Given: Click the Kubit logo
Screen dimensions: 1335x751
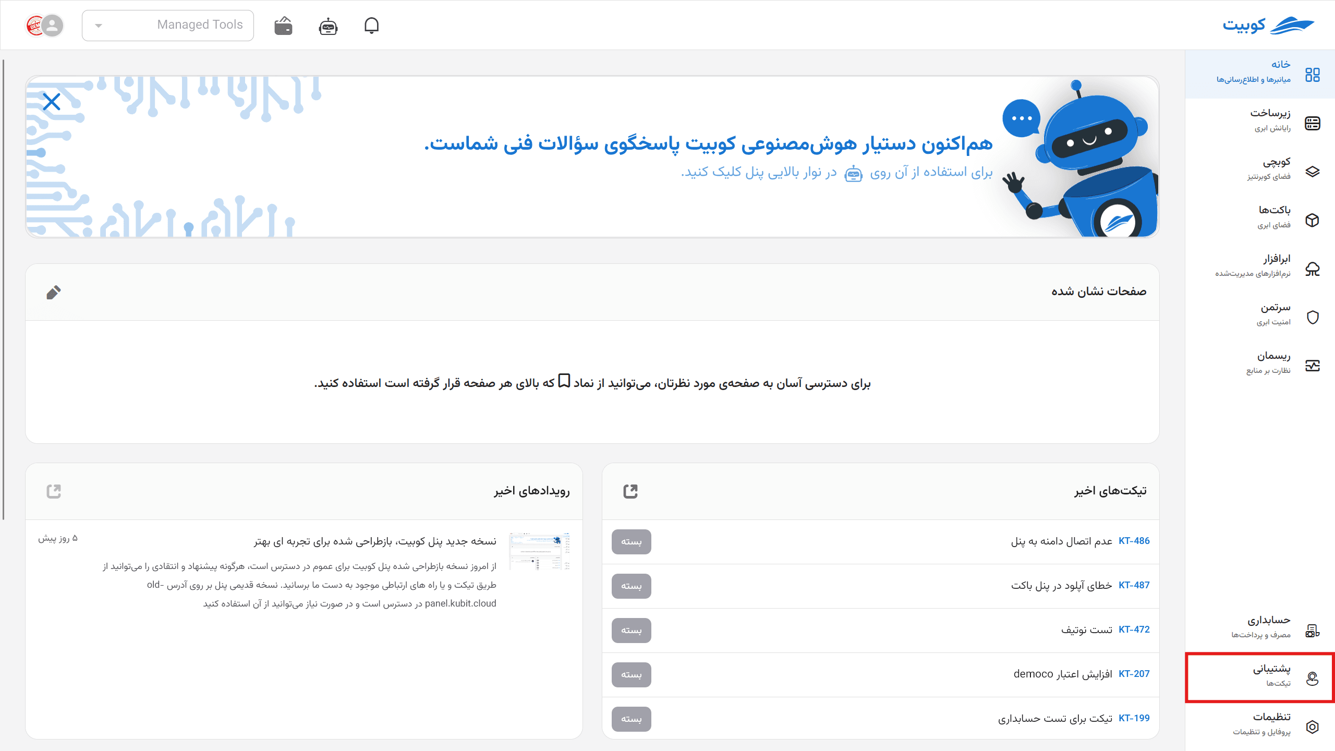Looking at the screenshot, I should 1268,25.
